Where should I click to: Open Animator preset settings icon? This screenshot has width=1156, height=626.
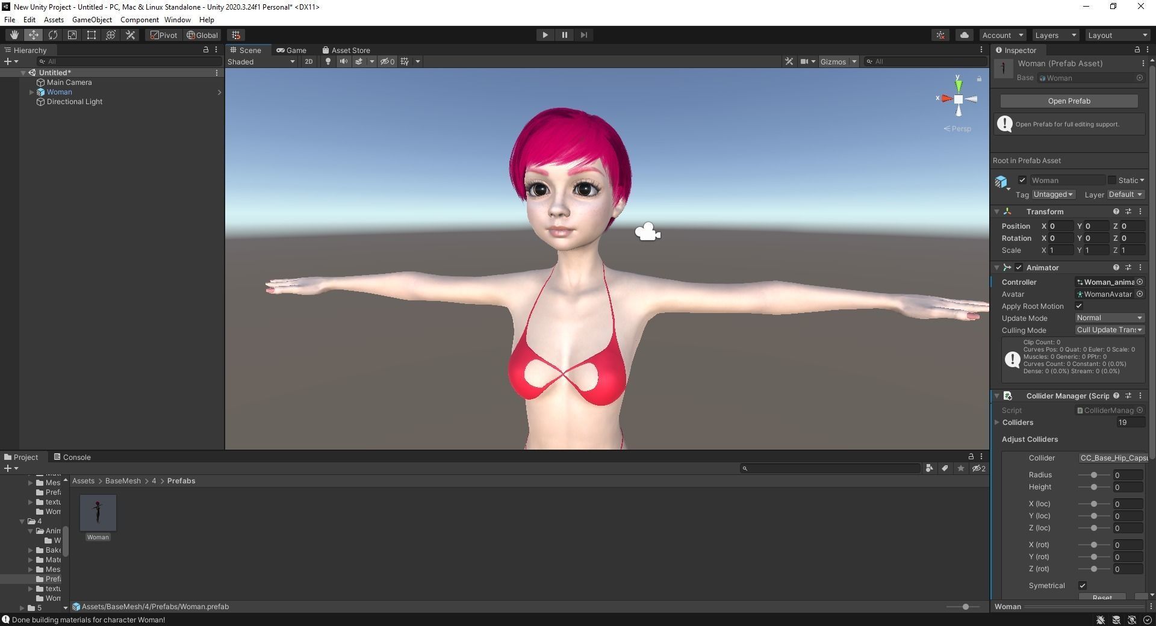click(1128, 268)
